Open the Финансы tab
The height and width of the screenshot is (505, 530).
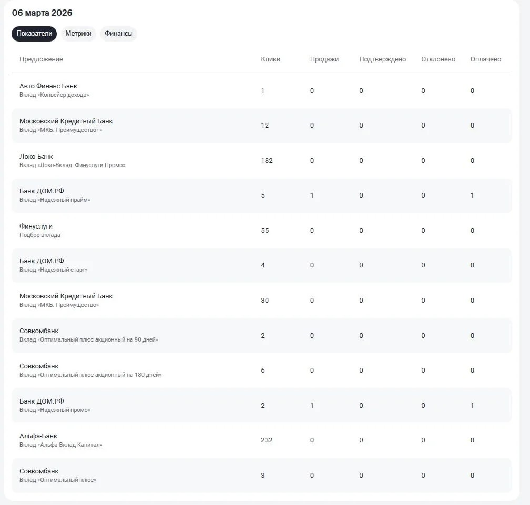click(119, 34)
